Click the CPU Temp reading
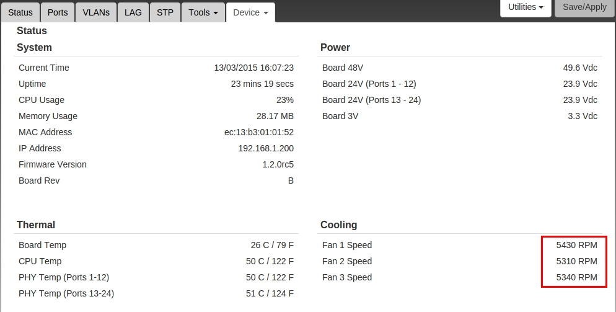Screen dimensions: 616x312 click(270, 261)
